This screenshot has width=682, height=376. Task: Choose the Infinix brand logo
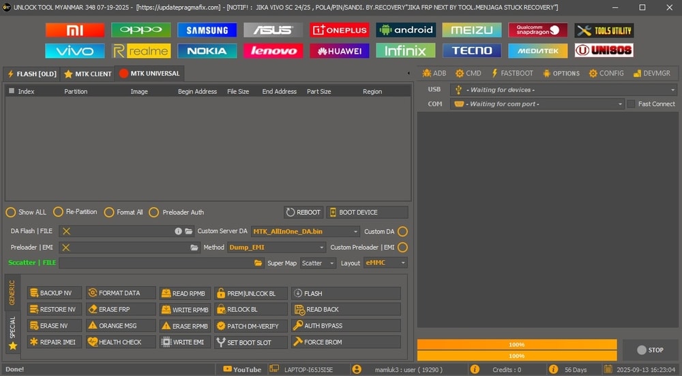pos(406,51)
